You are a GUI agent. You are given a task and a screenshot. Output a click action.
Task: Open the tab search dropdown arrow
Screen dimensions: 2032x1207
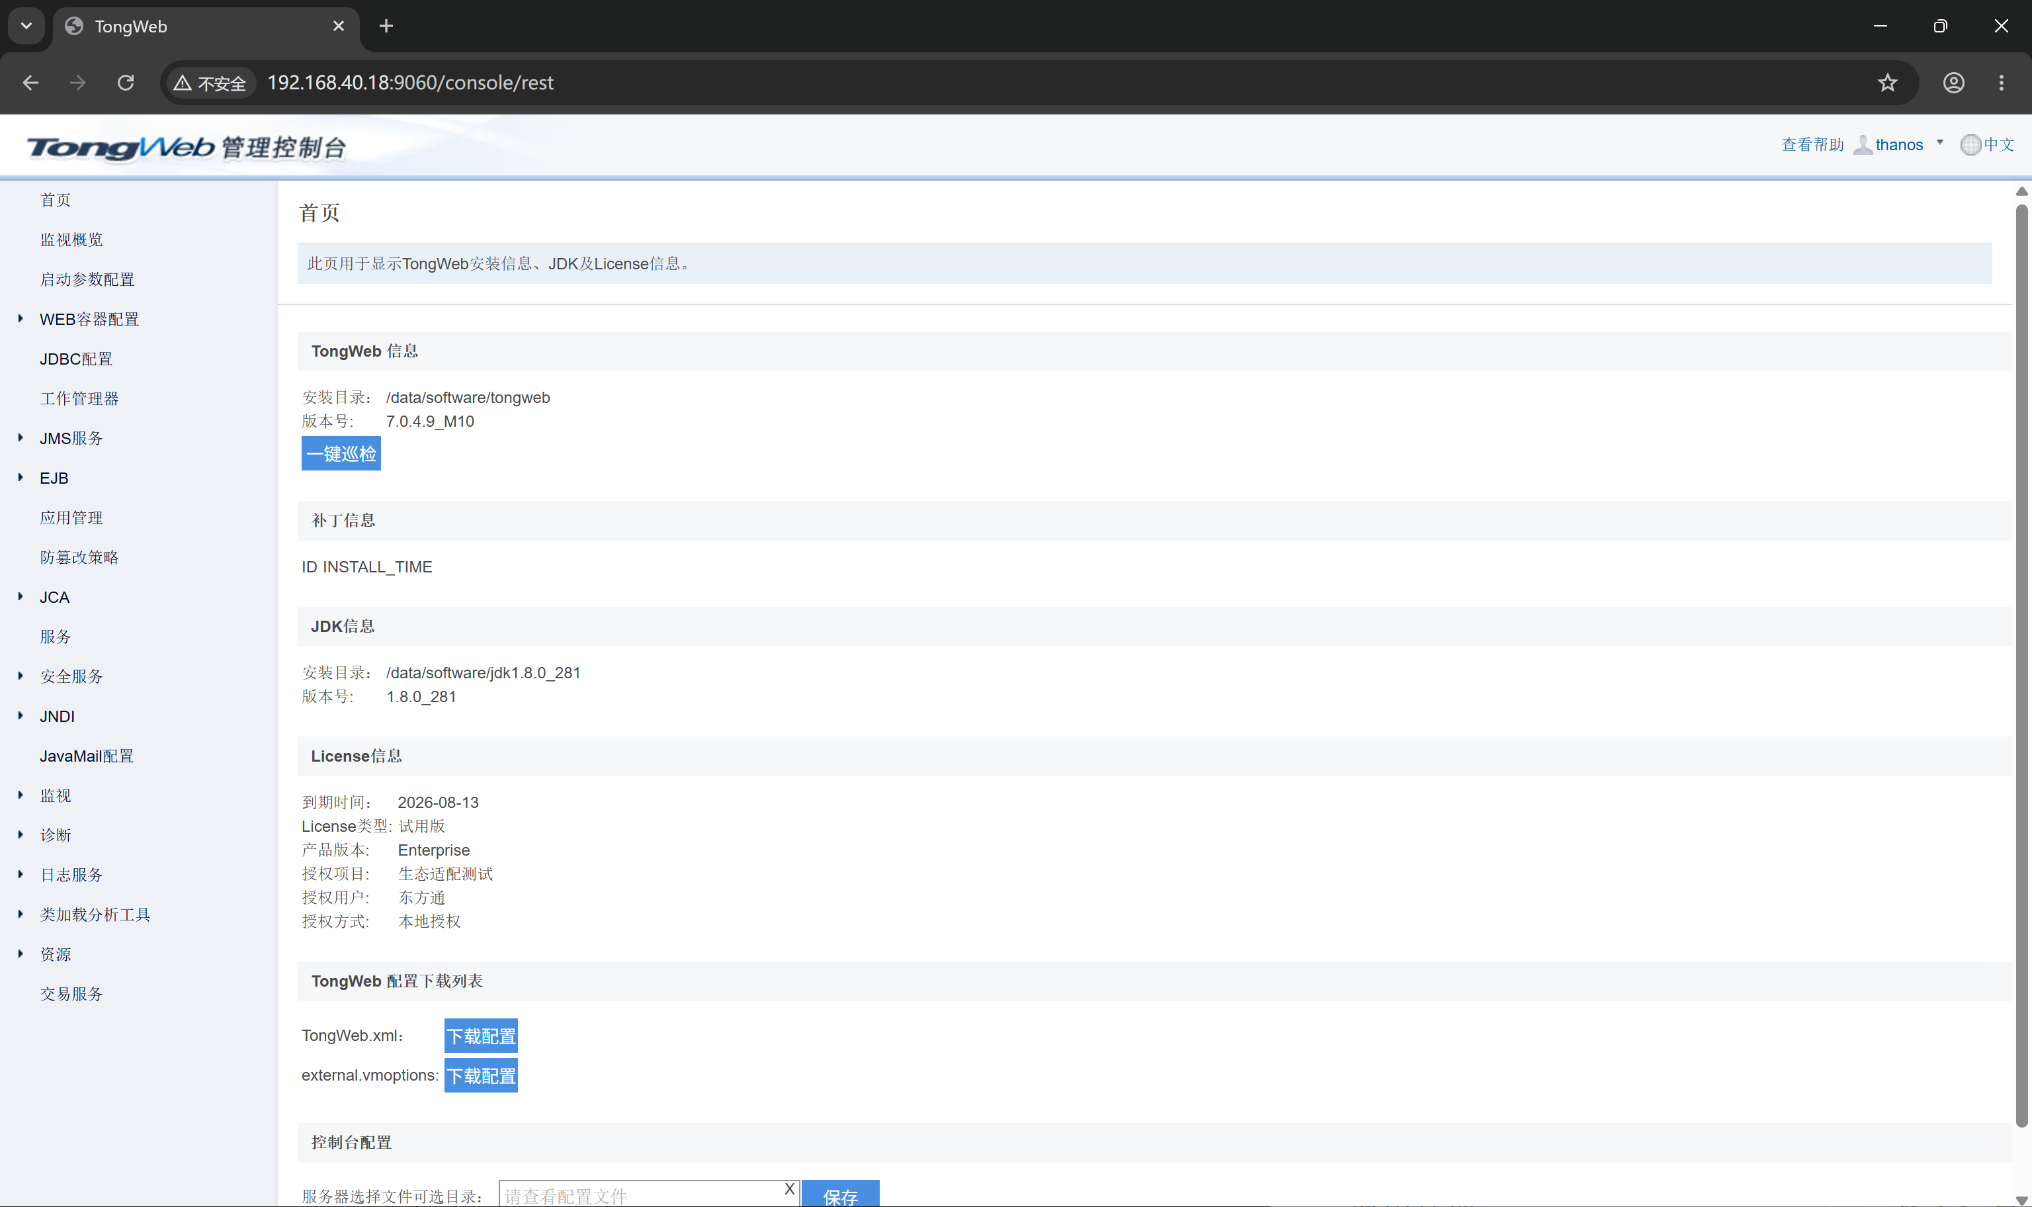(26, 26)
